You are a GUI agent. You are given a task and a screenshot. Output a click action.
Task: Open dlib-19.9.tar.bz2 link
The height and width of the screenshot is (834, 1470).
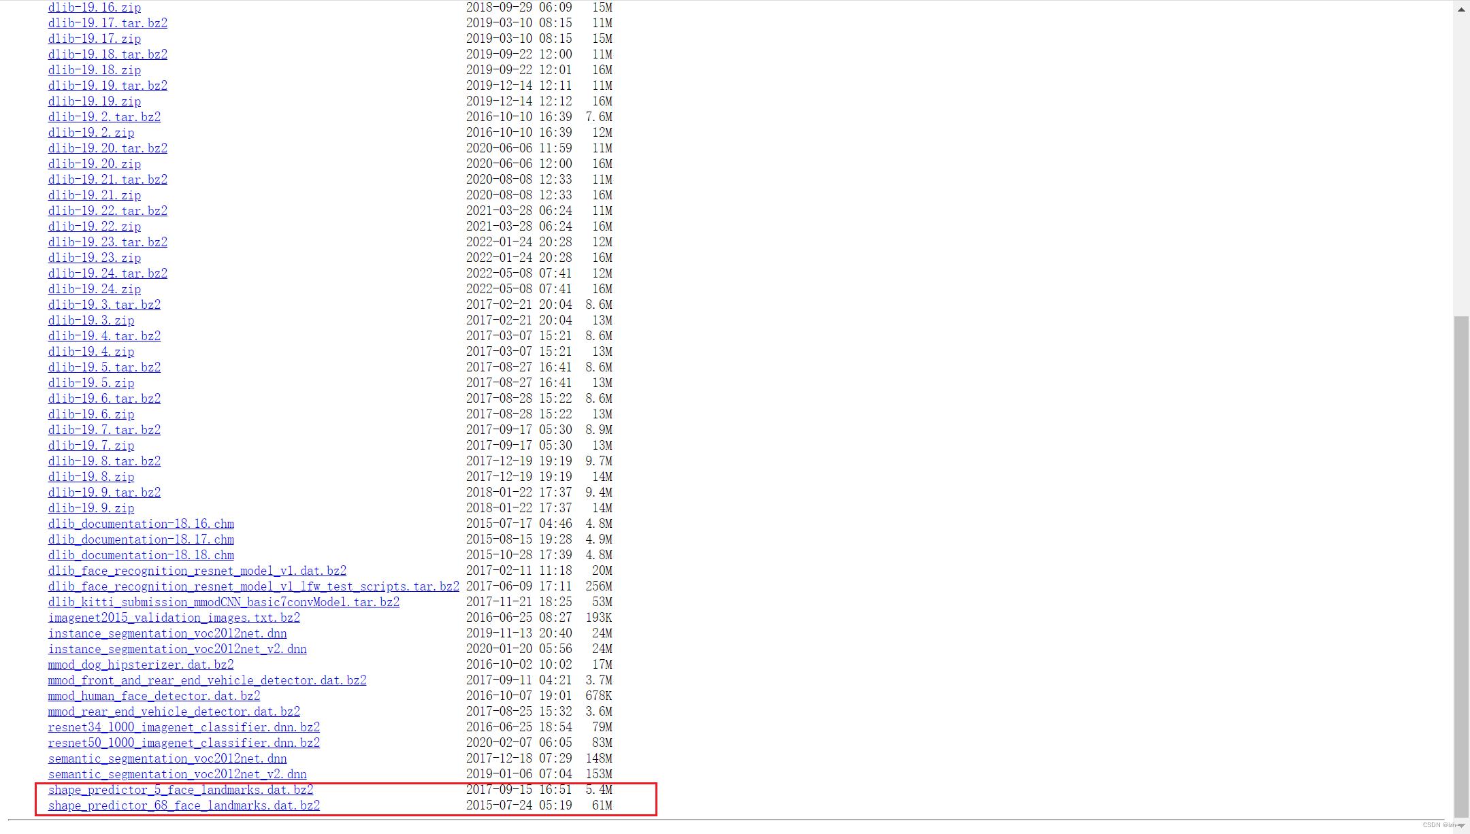(104, 493)
